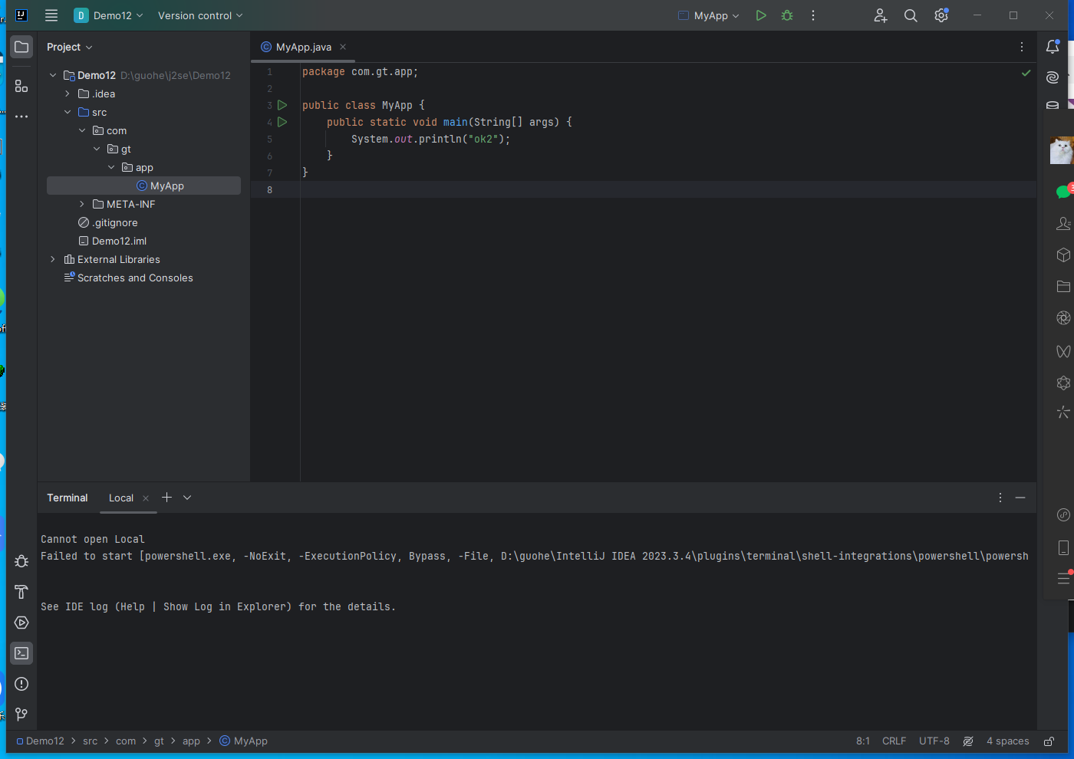Open the Notifications bell icon
This screenshot has height=759, width=1074.
(1052, 46)
